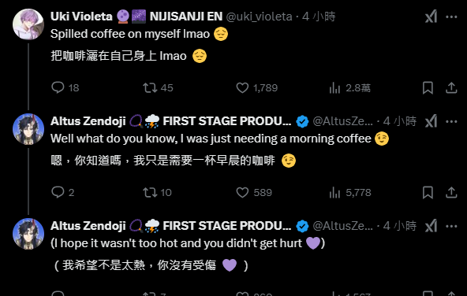
Task: Reply to Altus's morning coffee tweet
Action: click(x=58, y=192)
